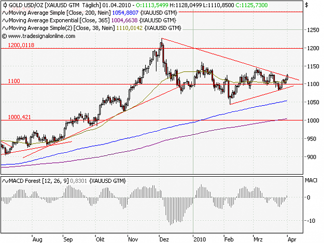Click the Apr label on time axis
The width and height of the screenshot is (324, 243).
click(292, 239)
